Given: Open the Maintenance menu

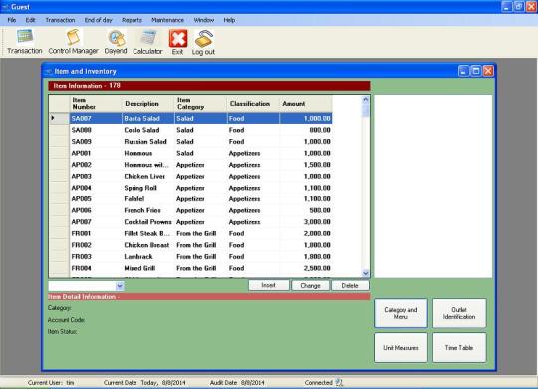Looking at the screenshot, I should coord(167,20).
